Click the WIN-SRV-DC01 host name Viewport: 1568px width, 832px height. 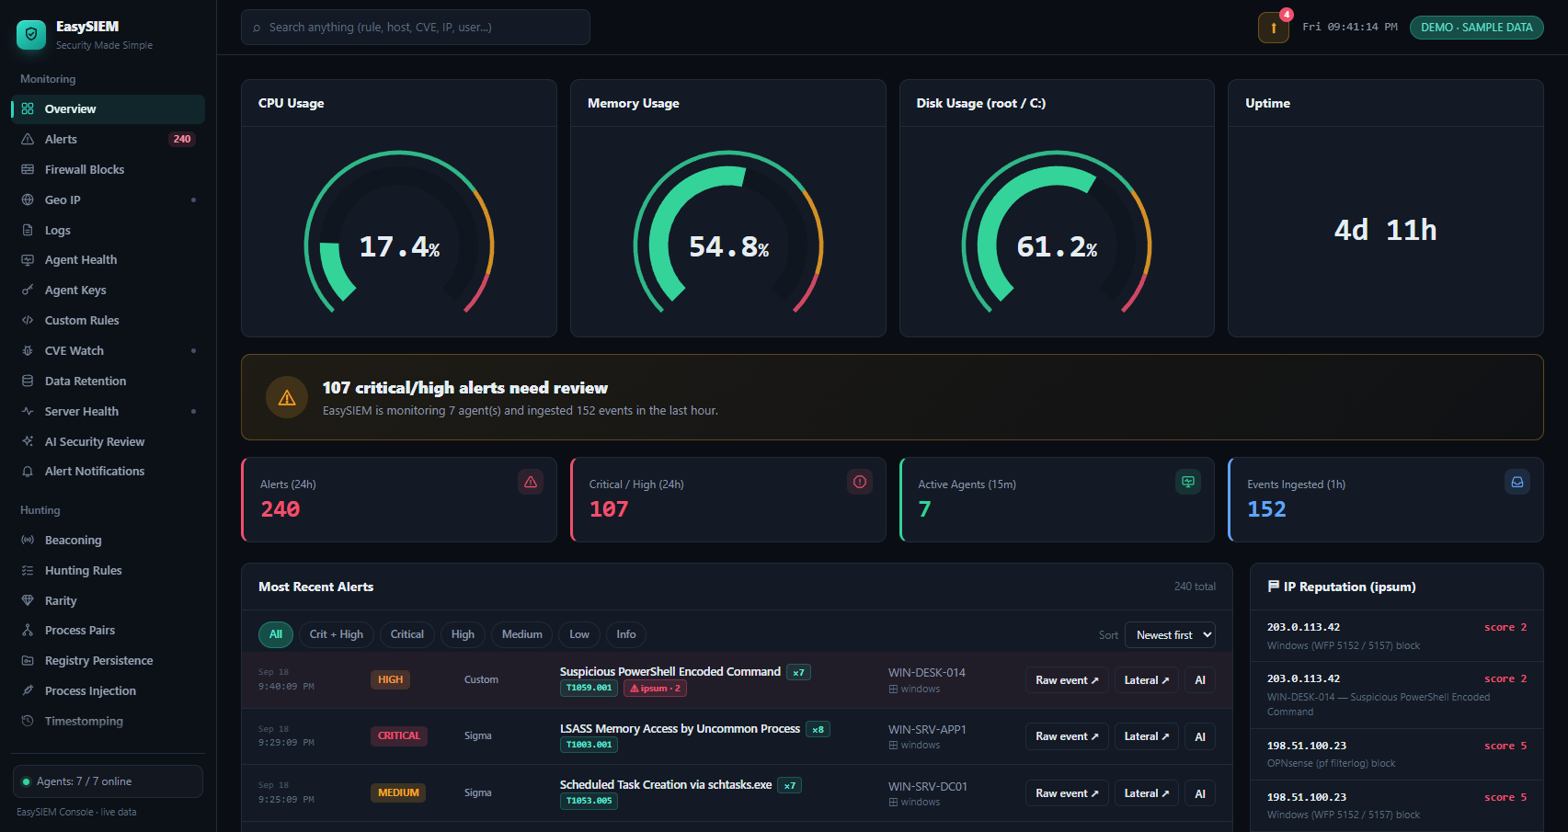click(x=927, y=787)
